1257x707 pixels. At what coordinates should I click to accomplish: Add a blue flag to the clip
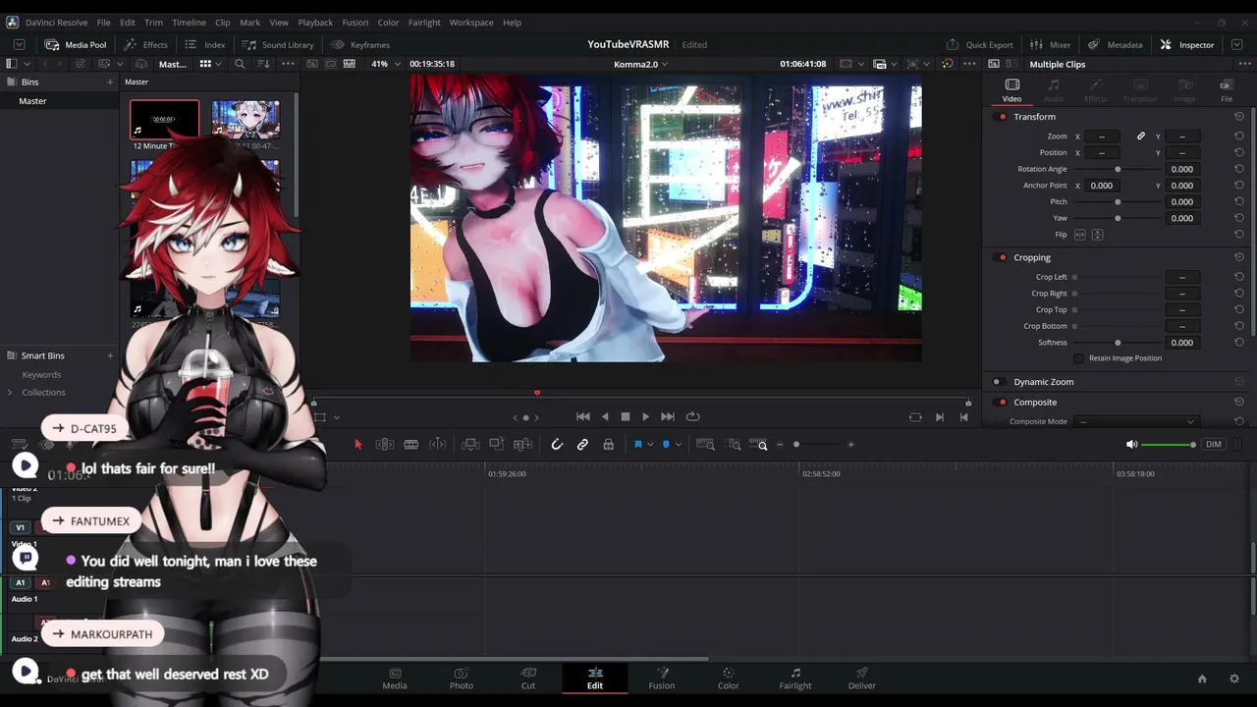tap(637, 445)
